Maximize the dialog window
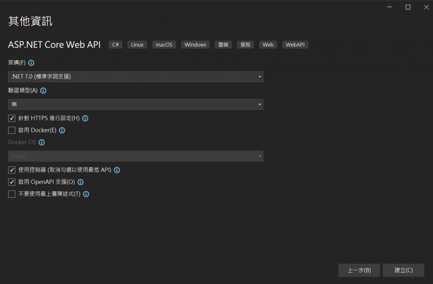Viewport: 433px width, 284px height. point(408,7)
